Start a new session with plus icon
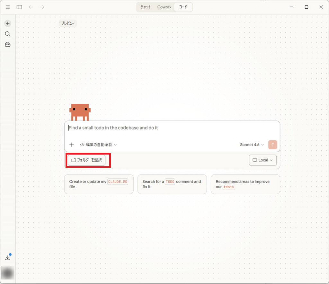This screenshot has height=284, width=329. pyautogui.click(x=8, y=23)
